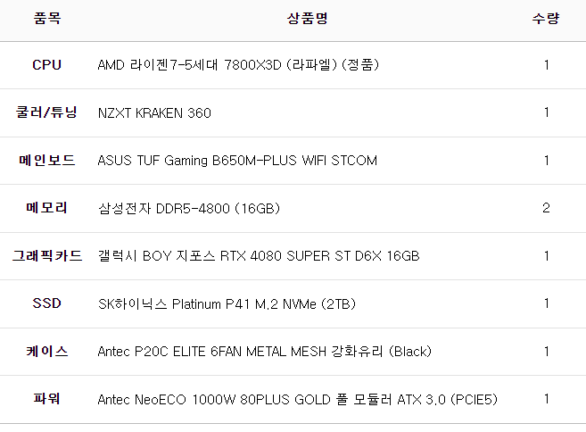Select the 그래픽카드 category label
Image resolution: width=586 pixels, height=432 pixels.
tap(47, 256)
